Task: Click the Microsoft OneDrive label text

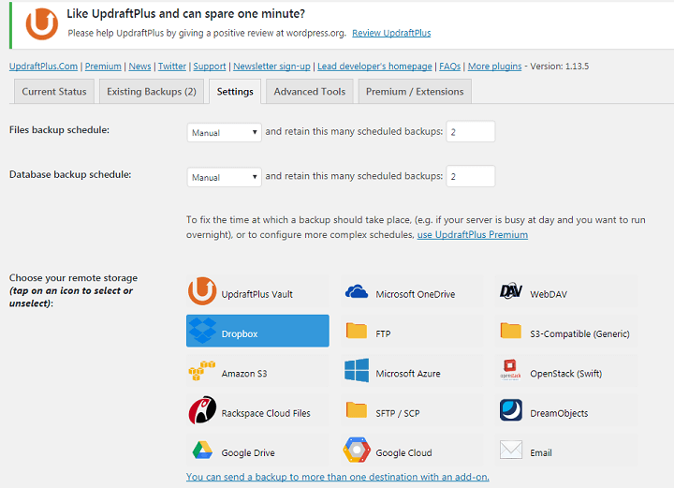Action: pos(416,294)
